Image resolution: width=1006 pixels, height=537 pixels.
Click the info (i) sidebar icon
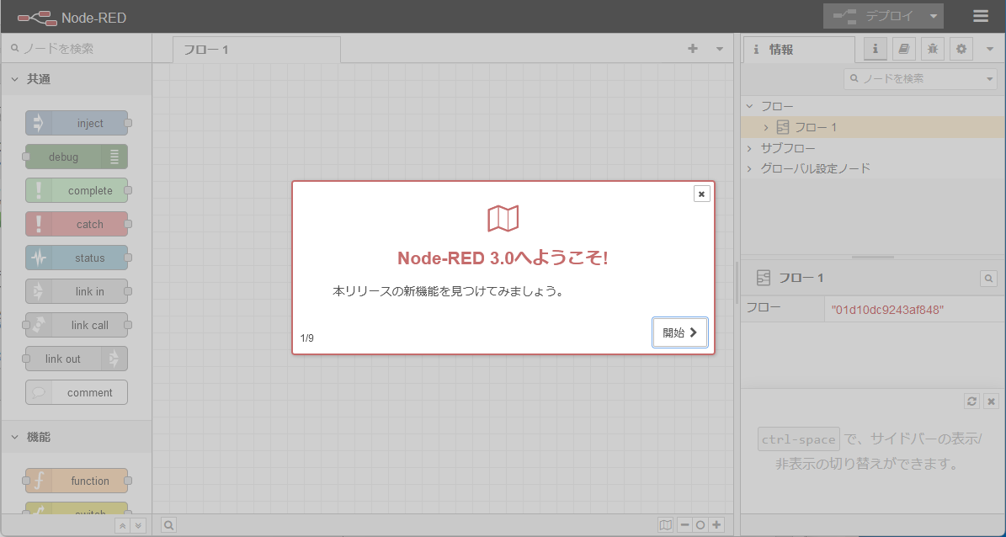click(x=876, y=49)
